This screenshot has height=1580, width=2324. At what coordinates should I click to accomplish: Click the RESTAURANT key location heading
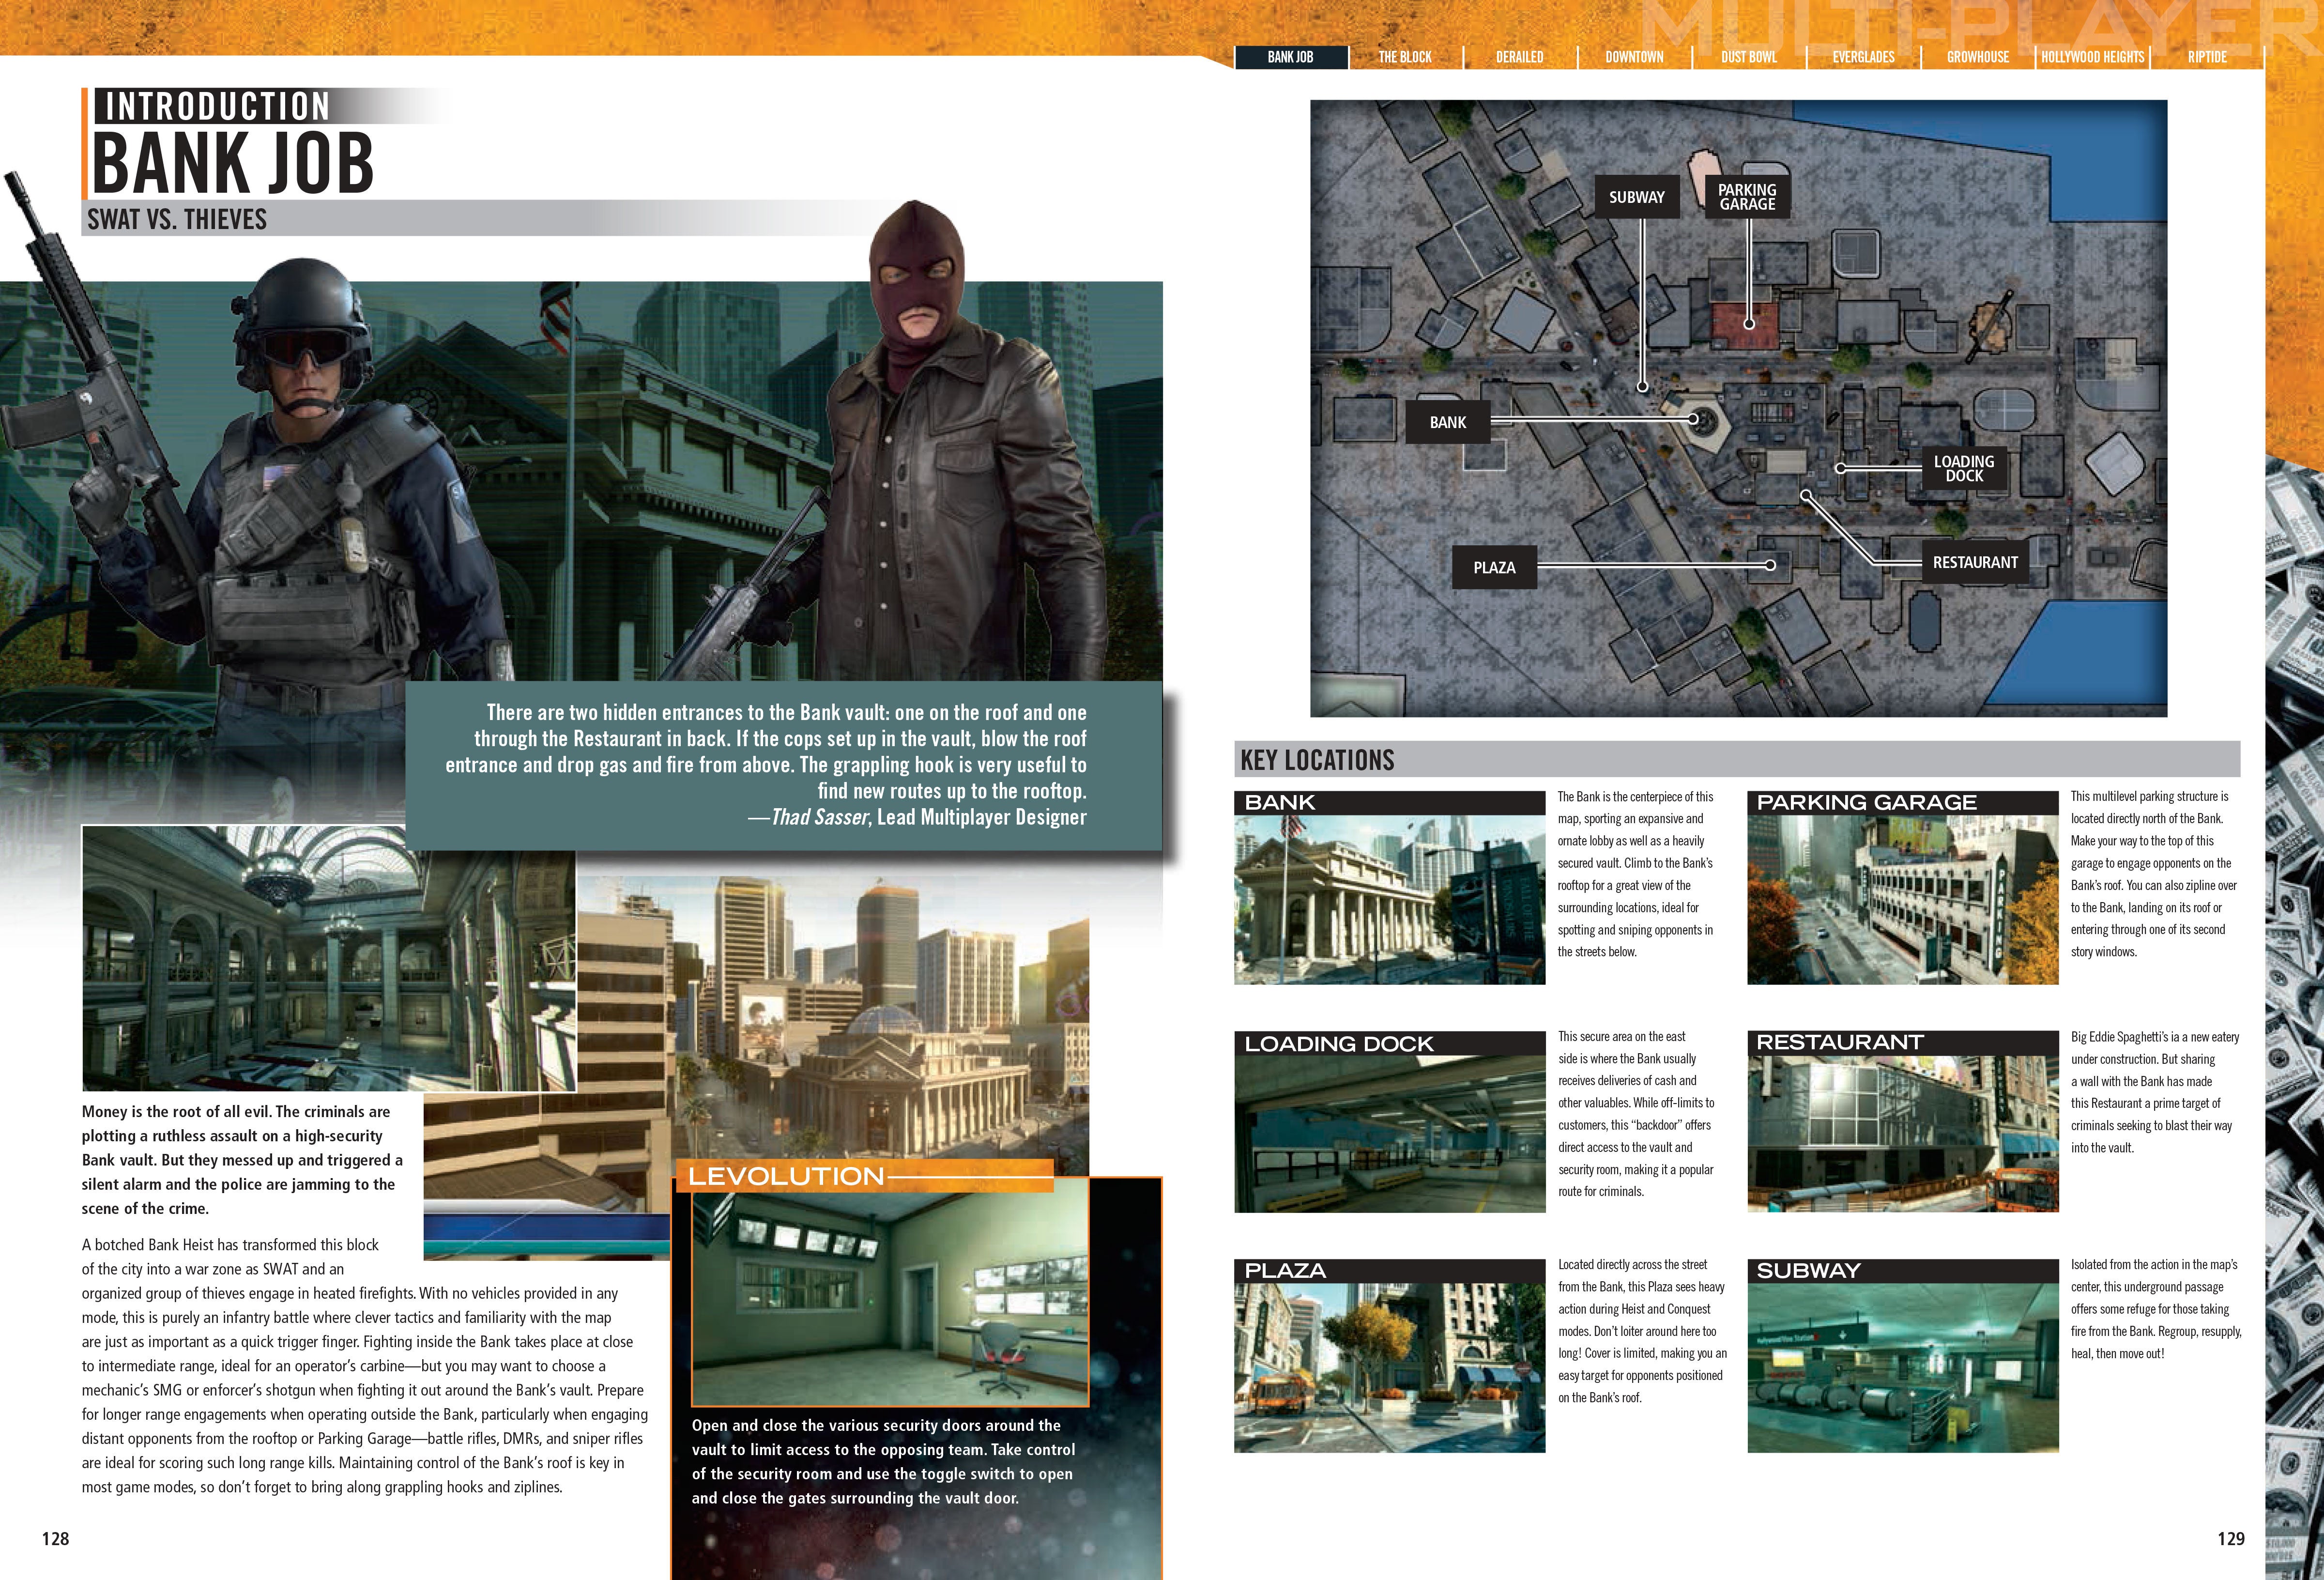tap(1902, 1043)
